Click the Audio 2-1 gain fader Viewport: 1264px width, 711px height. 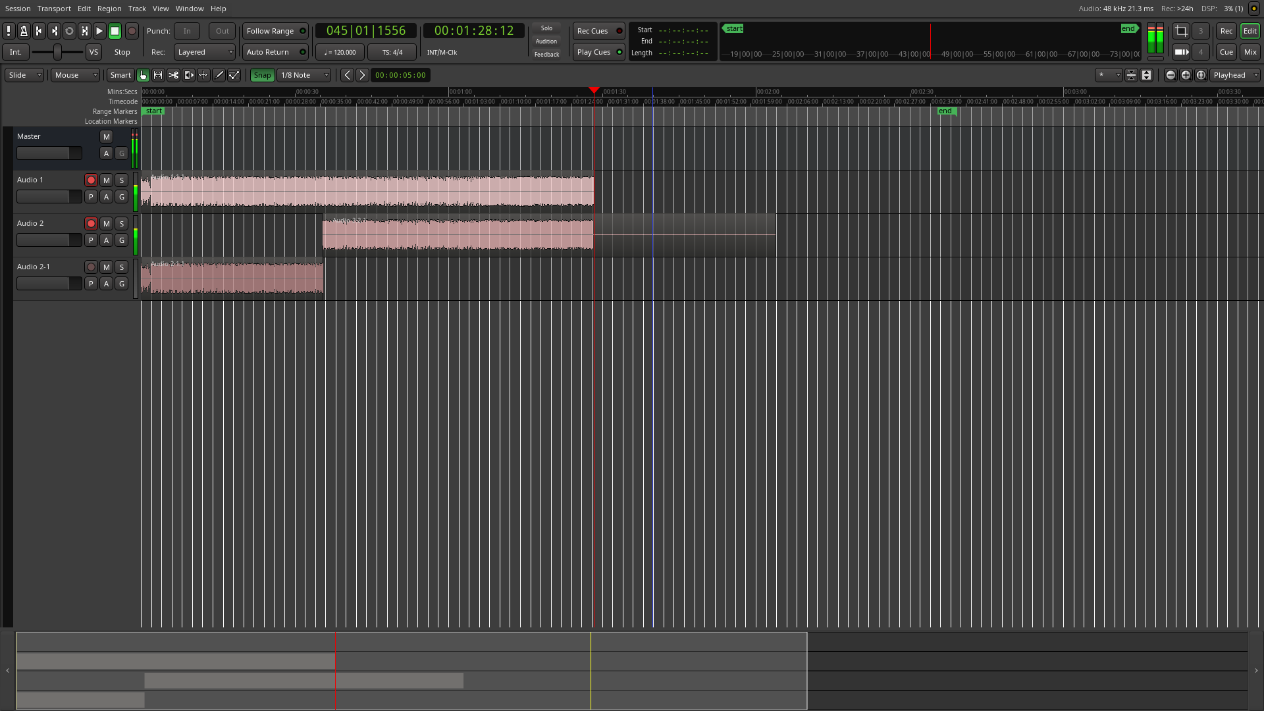click(49, 284)
